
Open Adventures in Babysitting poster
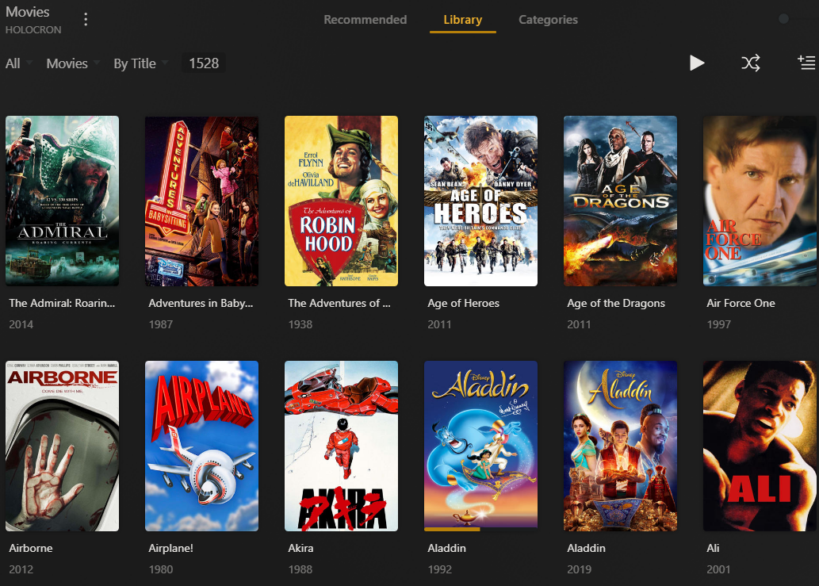click(x=201, y=201)
